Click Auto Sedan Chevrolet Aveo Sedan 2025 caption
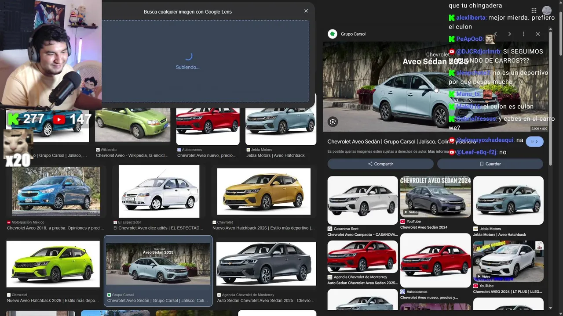The image size is (563, 316). (x=266, y=301)
